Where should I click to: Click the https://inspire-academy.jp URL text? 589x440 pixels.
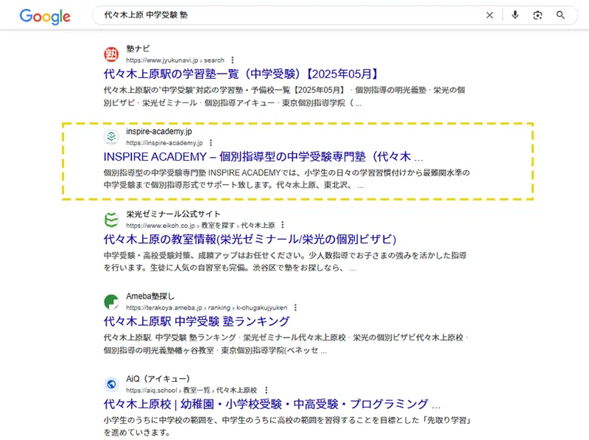[x=164, y=143]
